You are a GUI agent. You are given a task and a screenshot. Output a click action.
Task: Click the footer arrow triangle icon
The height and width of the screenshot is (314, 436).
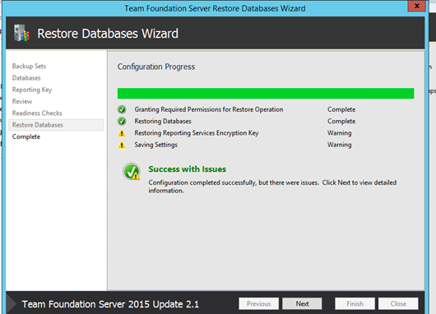pyautogui.click(x=12, y=303)
